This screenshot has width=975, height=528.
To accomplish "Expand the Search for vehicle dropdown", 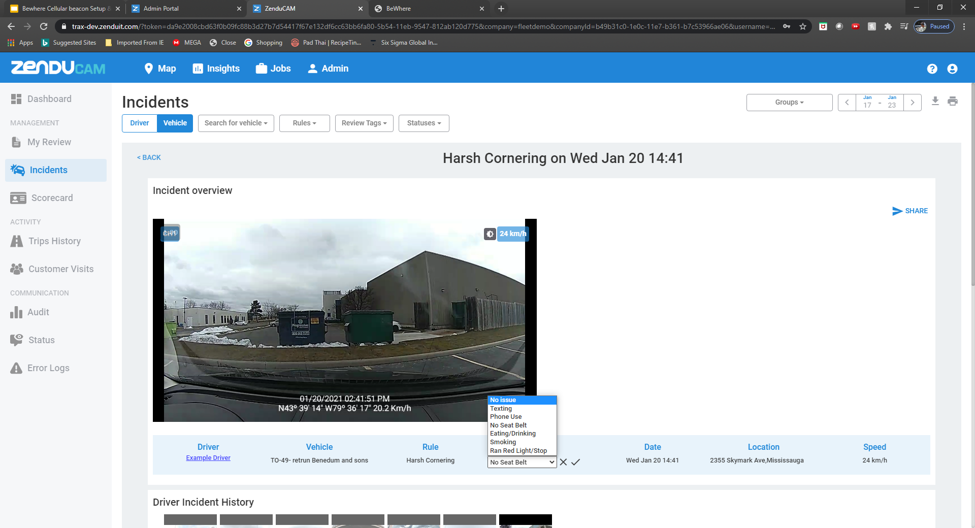I will pyautogui.click(x=236, y=123).
